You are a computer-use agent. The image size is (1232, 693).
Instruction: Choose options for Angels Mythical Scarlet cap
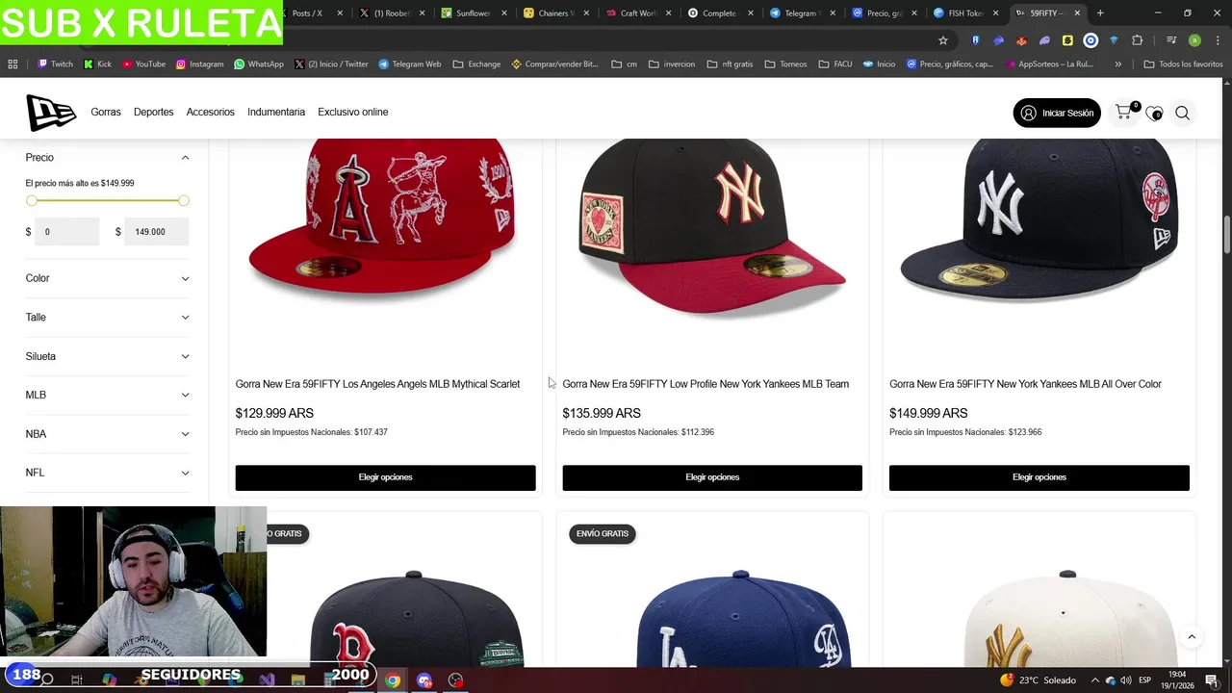click(x=385, y=477)
